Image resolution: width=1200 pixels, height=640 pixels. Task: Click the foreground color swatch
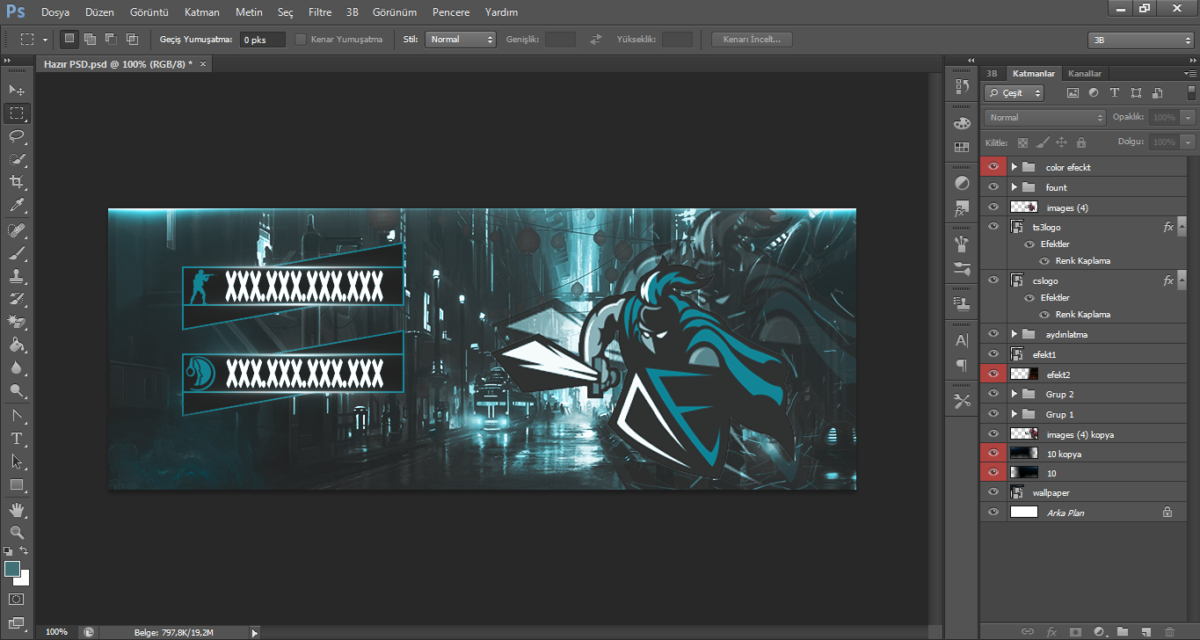12,569
